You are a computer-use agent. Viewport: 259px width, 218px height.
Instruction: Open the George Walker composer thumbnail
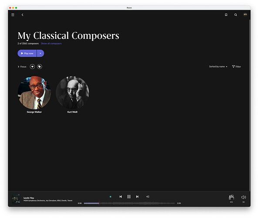pyautogui.click(x=34, y=92)
